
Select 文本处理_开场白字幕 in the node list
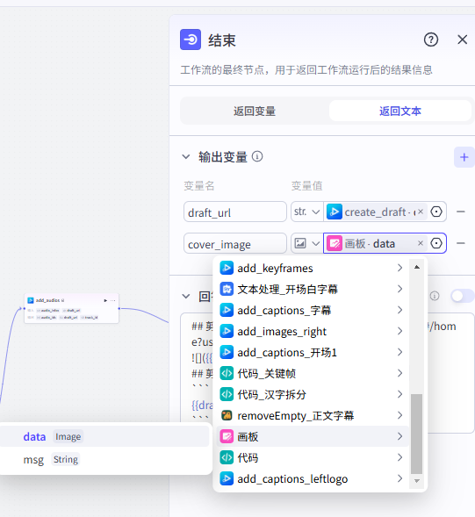312,289
